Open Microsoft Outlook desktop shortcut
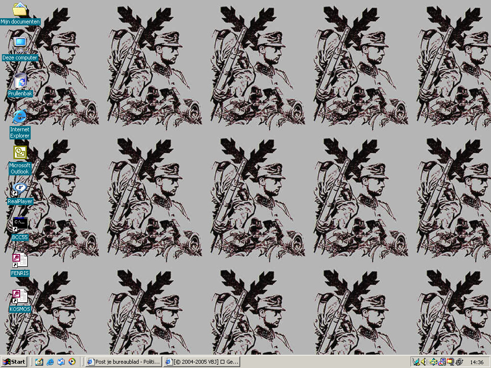This screenshot has width=491, height=368. (20, 153)
